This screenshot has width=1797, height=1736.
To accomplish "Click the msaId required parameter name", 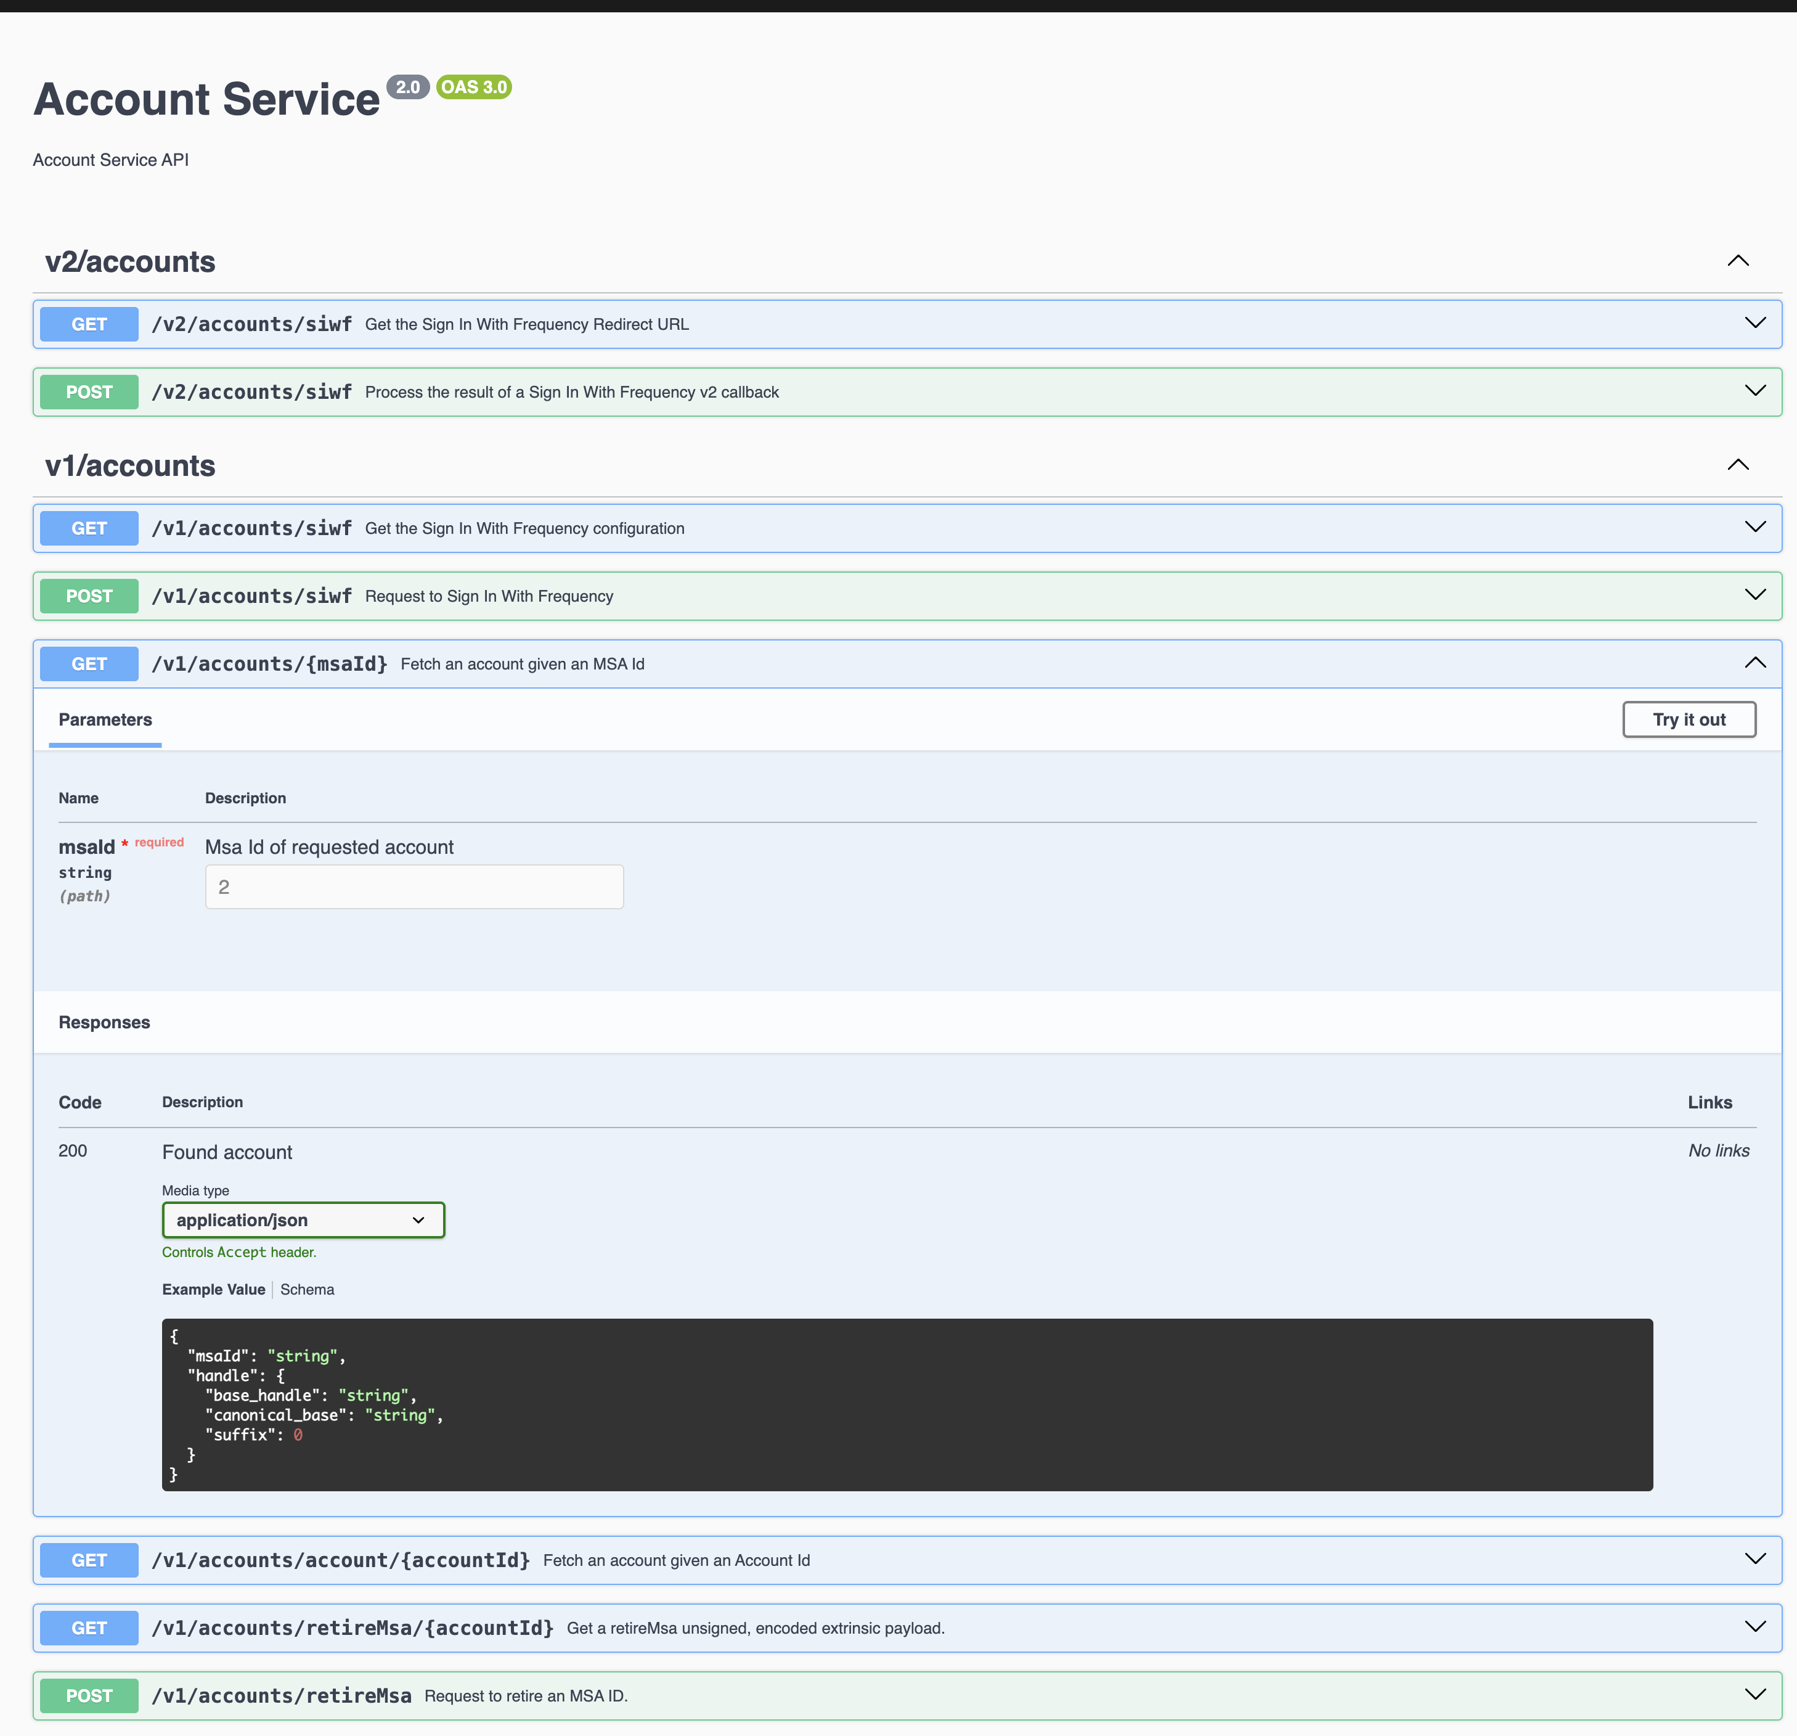I will pos(87,848).
